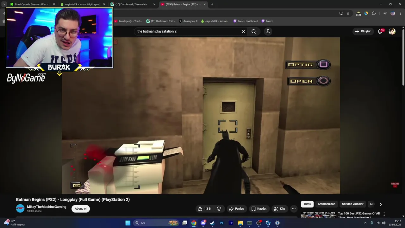Subscribe with the Abone ol button
405x228 pixels.
[x=81, y=209]
